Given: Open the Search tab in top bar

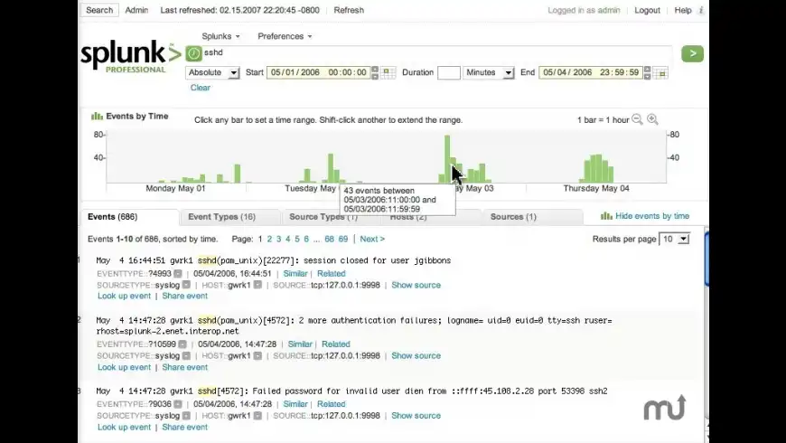Looking at the screenshot, I should 99,10.
